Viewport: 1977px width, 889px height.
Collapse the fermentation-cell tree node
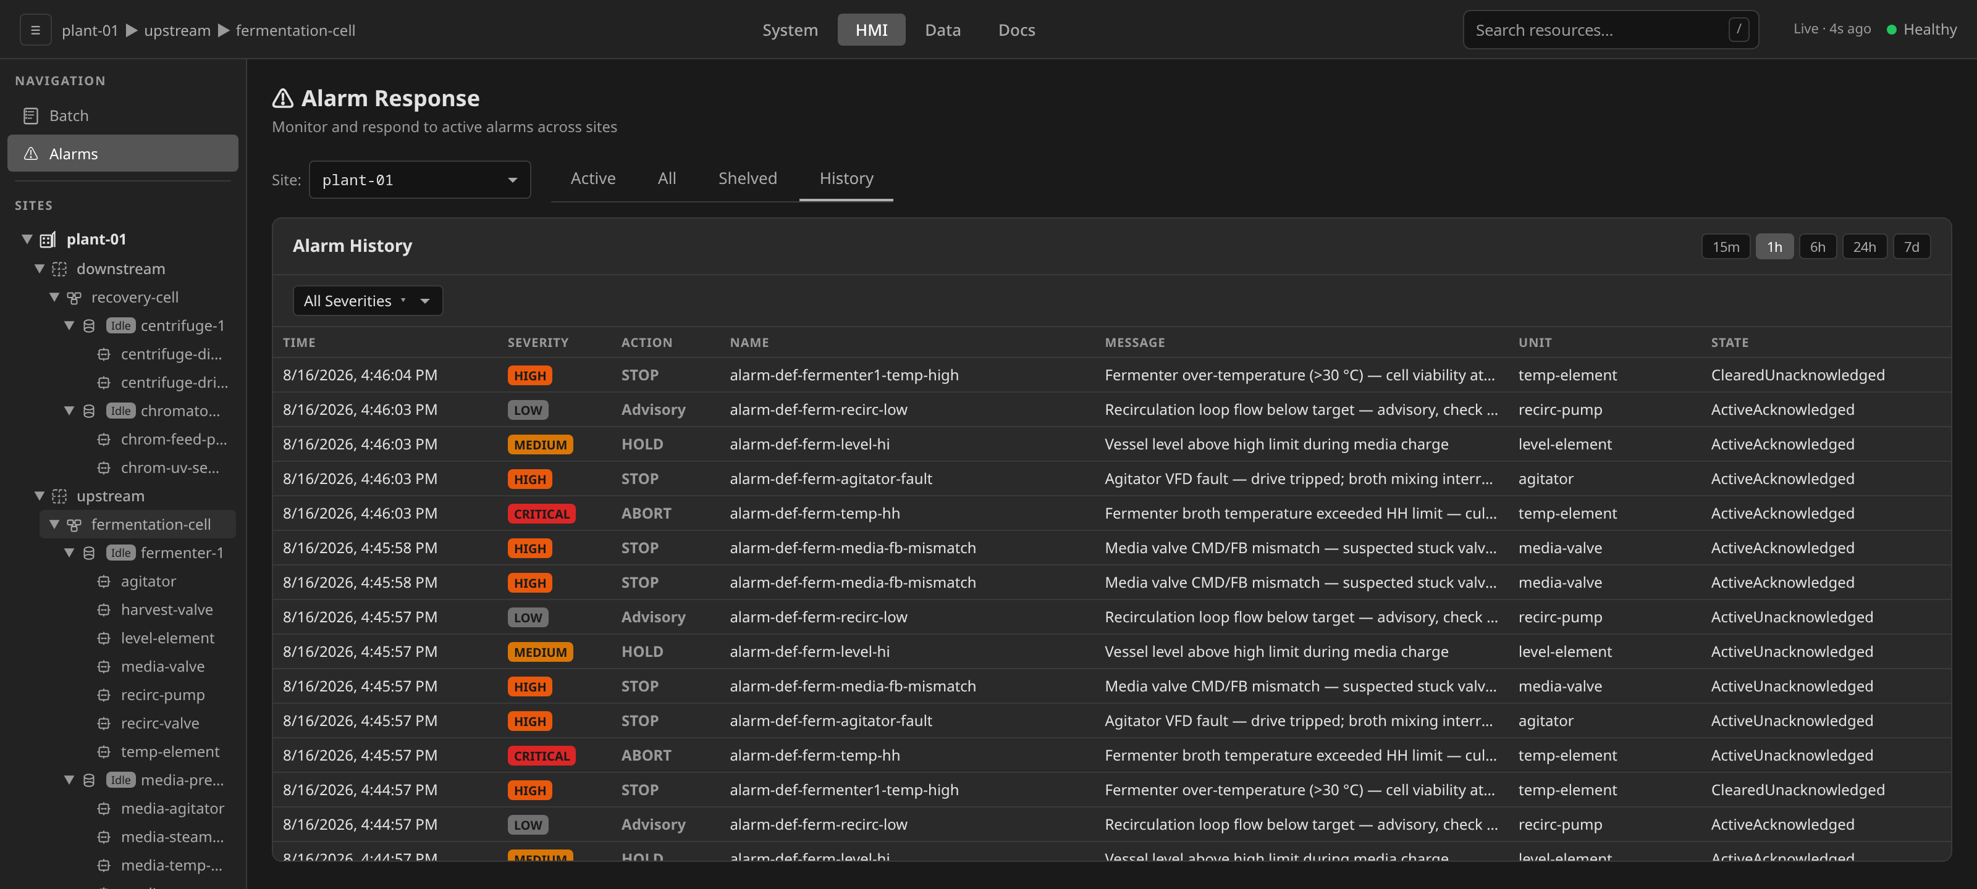pos(54,525)
